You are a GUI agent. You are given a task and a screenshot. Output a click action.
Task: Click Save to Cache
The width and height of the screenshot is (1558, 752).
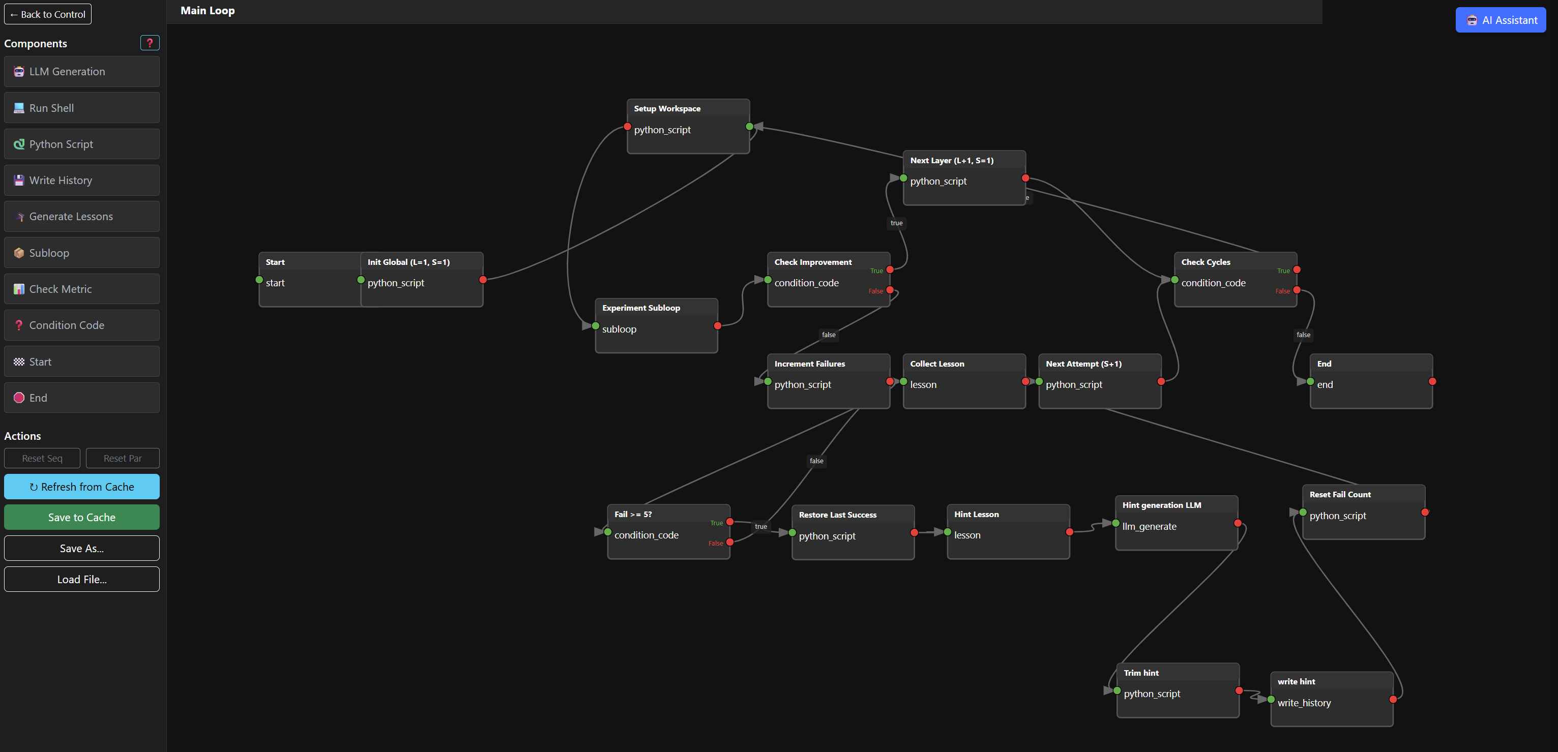tap(82, 517)
